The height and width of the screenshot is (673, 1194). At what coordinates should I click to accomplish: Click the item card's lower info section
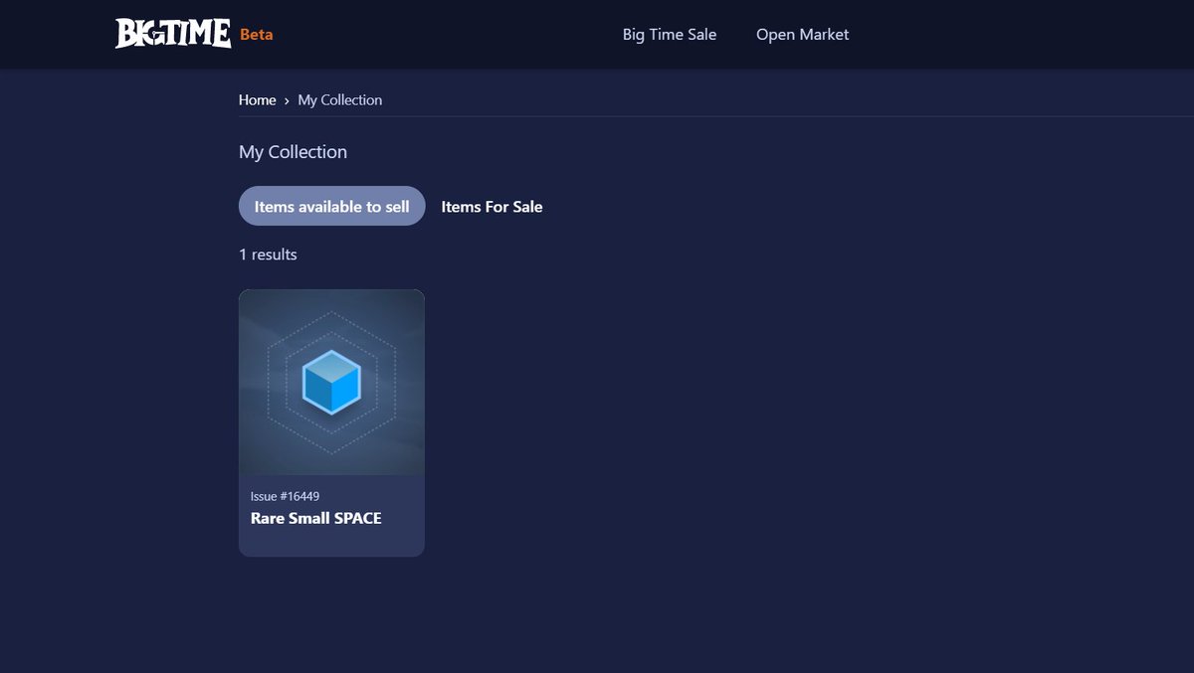point(331,514)
